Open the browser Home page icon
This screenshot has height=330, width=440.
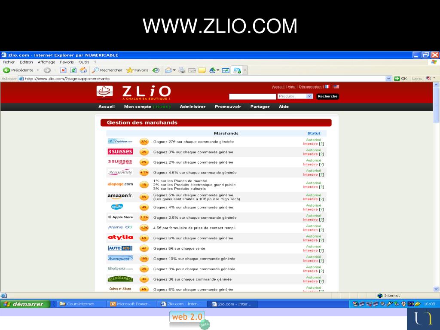click(x=83, y=70)
